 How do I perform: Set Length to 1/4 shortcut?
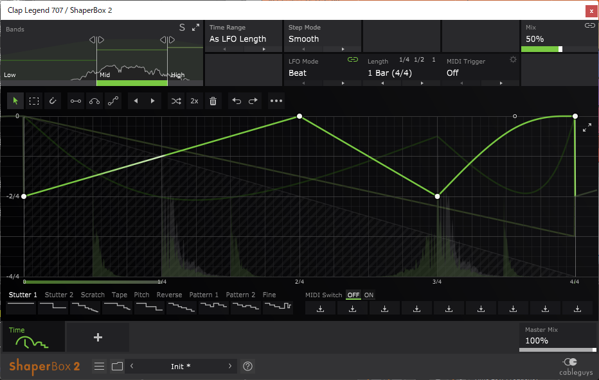pos(404,60)
